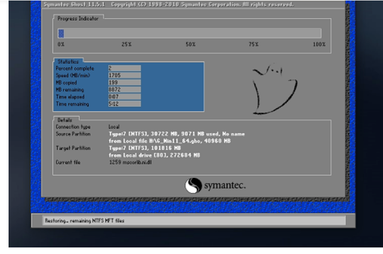Select the Speed value 1705
This screenshot has height=254, width=383.
click(x=124, y=76)
